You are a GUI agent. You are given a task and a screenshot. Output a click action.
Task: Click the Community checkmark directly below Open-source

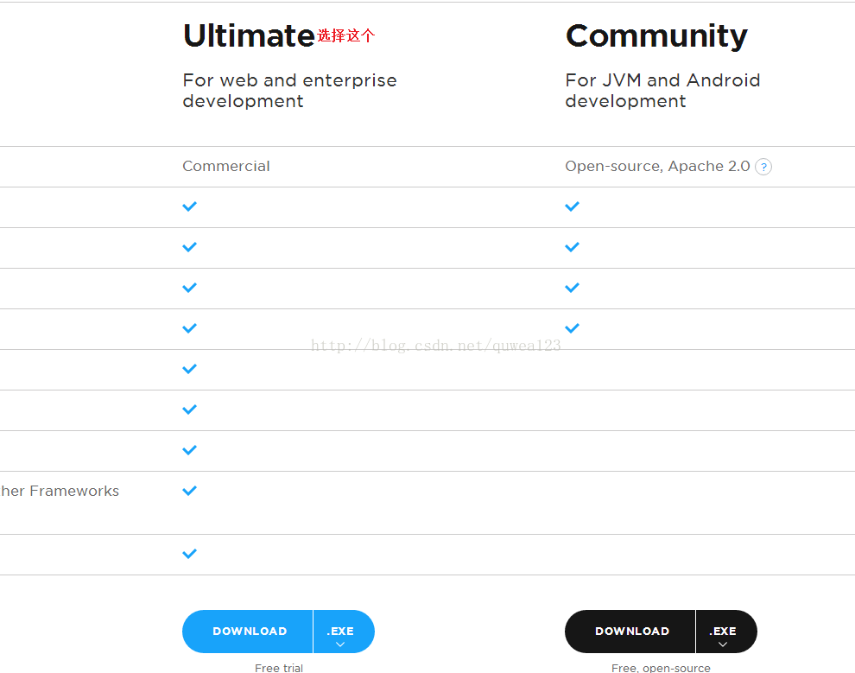(572, 206)
